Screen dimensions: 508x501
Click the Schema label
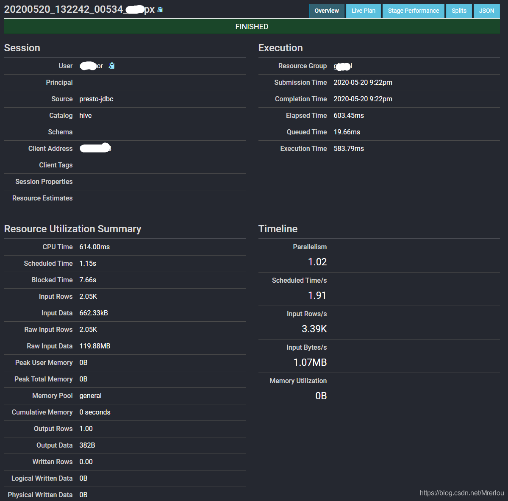[60, 132]
